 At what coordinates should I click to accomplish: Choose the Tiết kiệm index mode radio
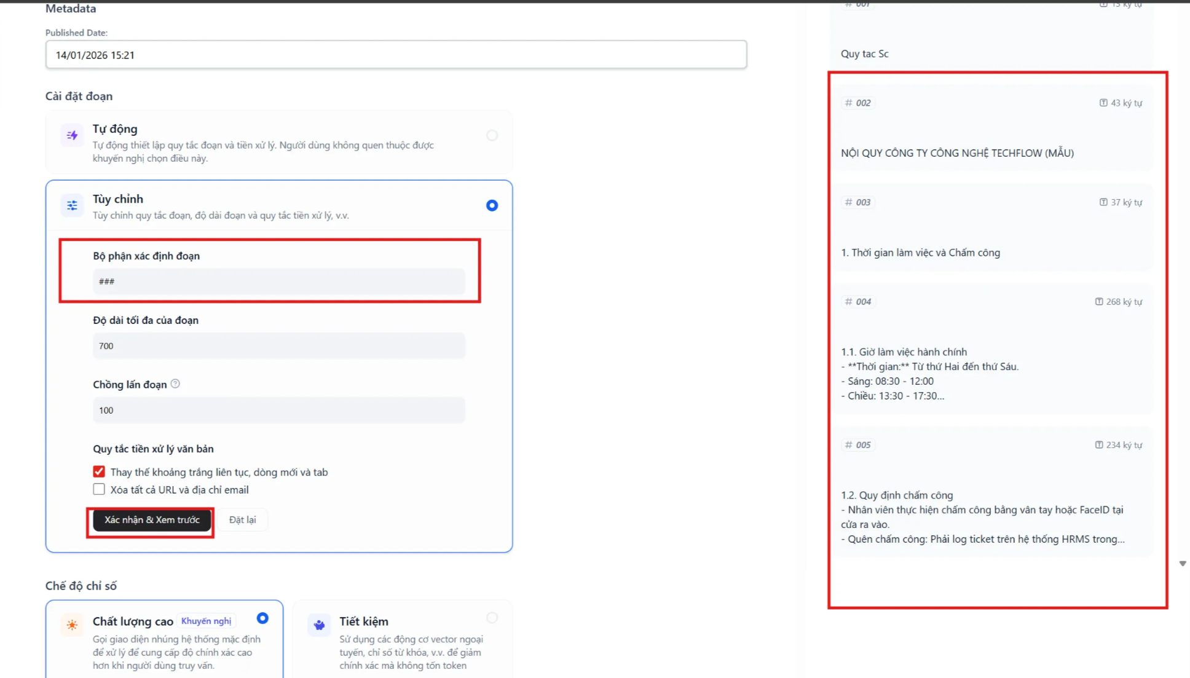click(x=492, y=618)
